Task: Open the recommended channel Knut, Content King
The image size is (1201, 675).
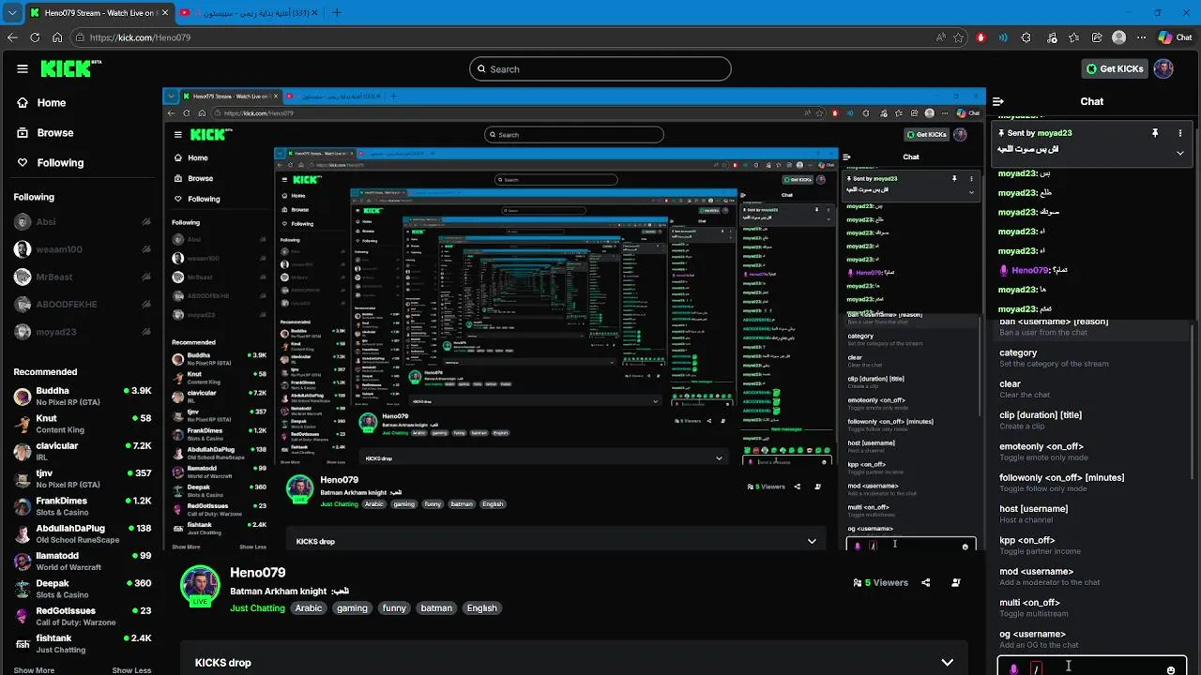Action: click(83, 424)
